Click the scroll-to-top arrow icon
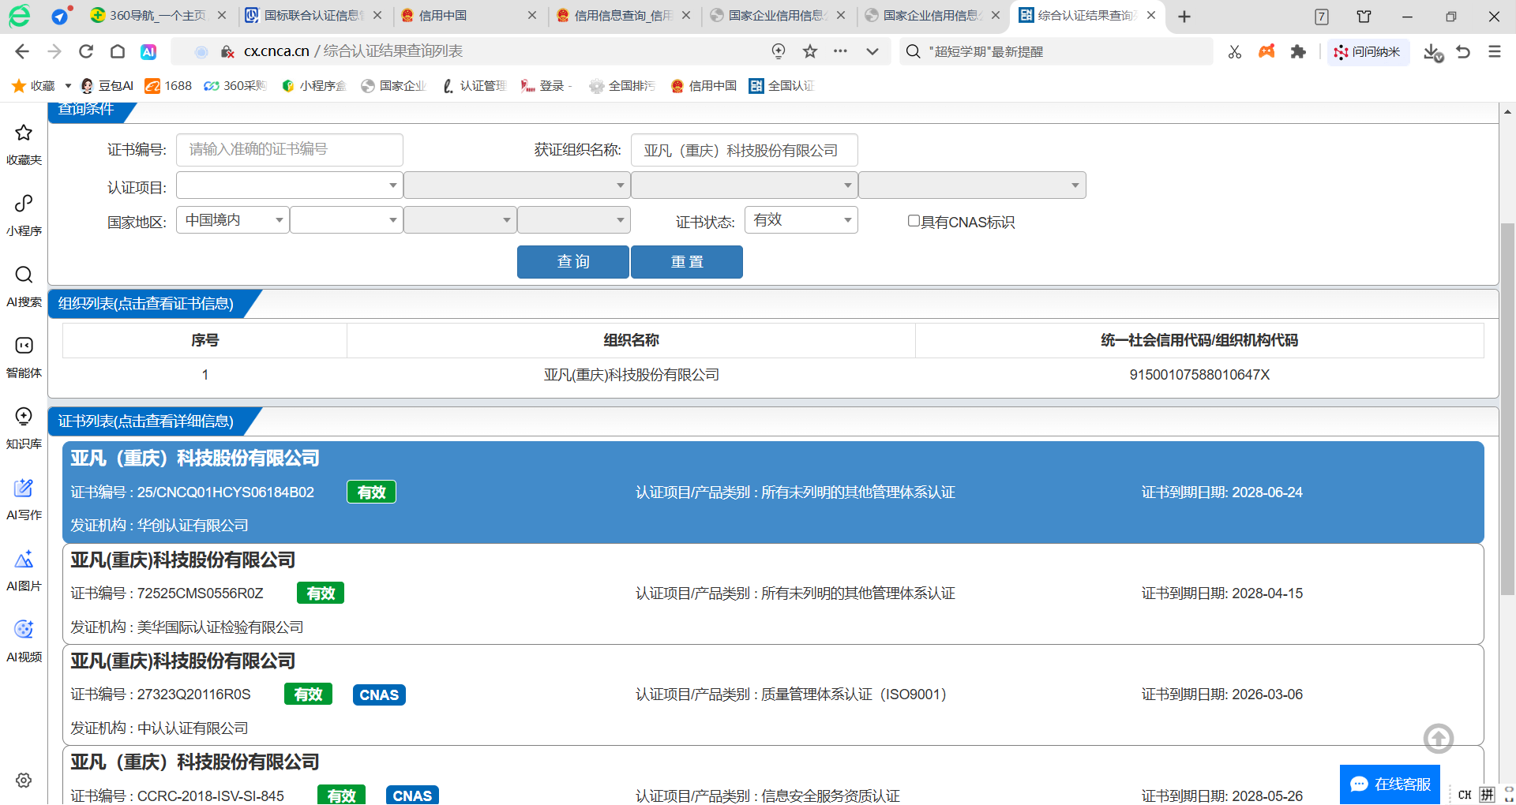Viewport: 1516px width, 805px height. pos(1438,739)
